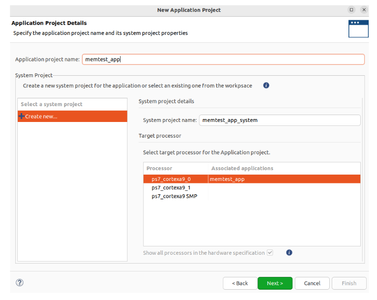This screenshot has height=300, width=377.
Task: Open the help question mark icon
Action: click(x=20, y=283)
